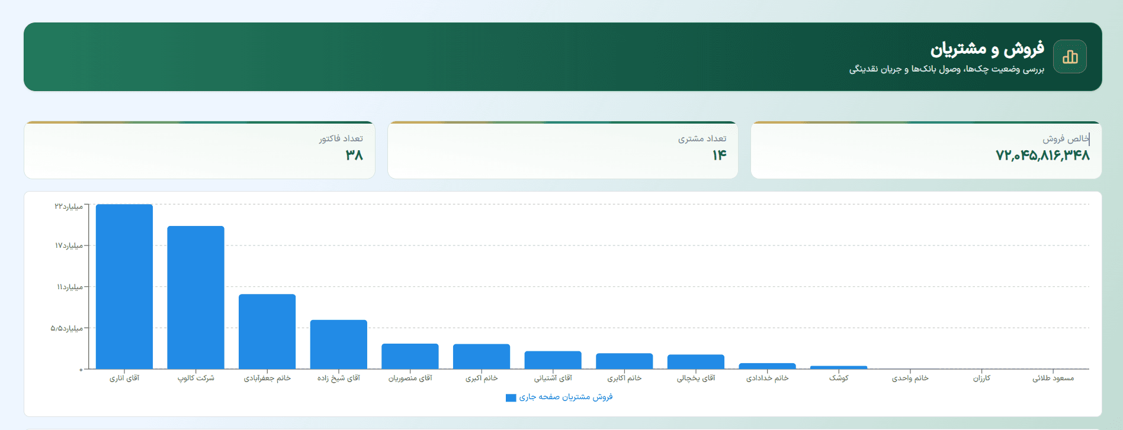The image size is (1123, 430).
Task: Click the axis label "خانم اکبری"
Action: (482, 378)
